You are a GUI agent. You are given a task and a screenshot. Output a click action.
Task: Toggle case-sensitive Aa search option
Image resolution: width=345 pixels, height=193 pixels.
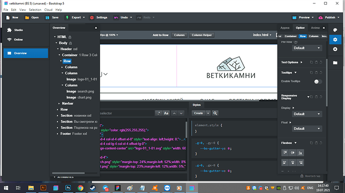166,113
